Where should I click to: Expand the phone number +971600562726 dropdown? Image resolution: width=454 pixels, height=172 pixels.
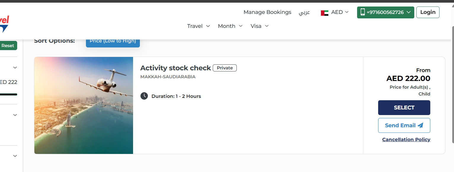click(x=409, y=12)
